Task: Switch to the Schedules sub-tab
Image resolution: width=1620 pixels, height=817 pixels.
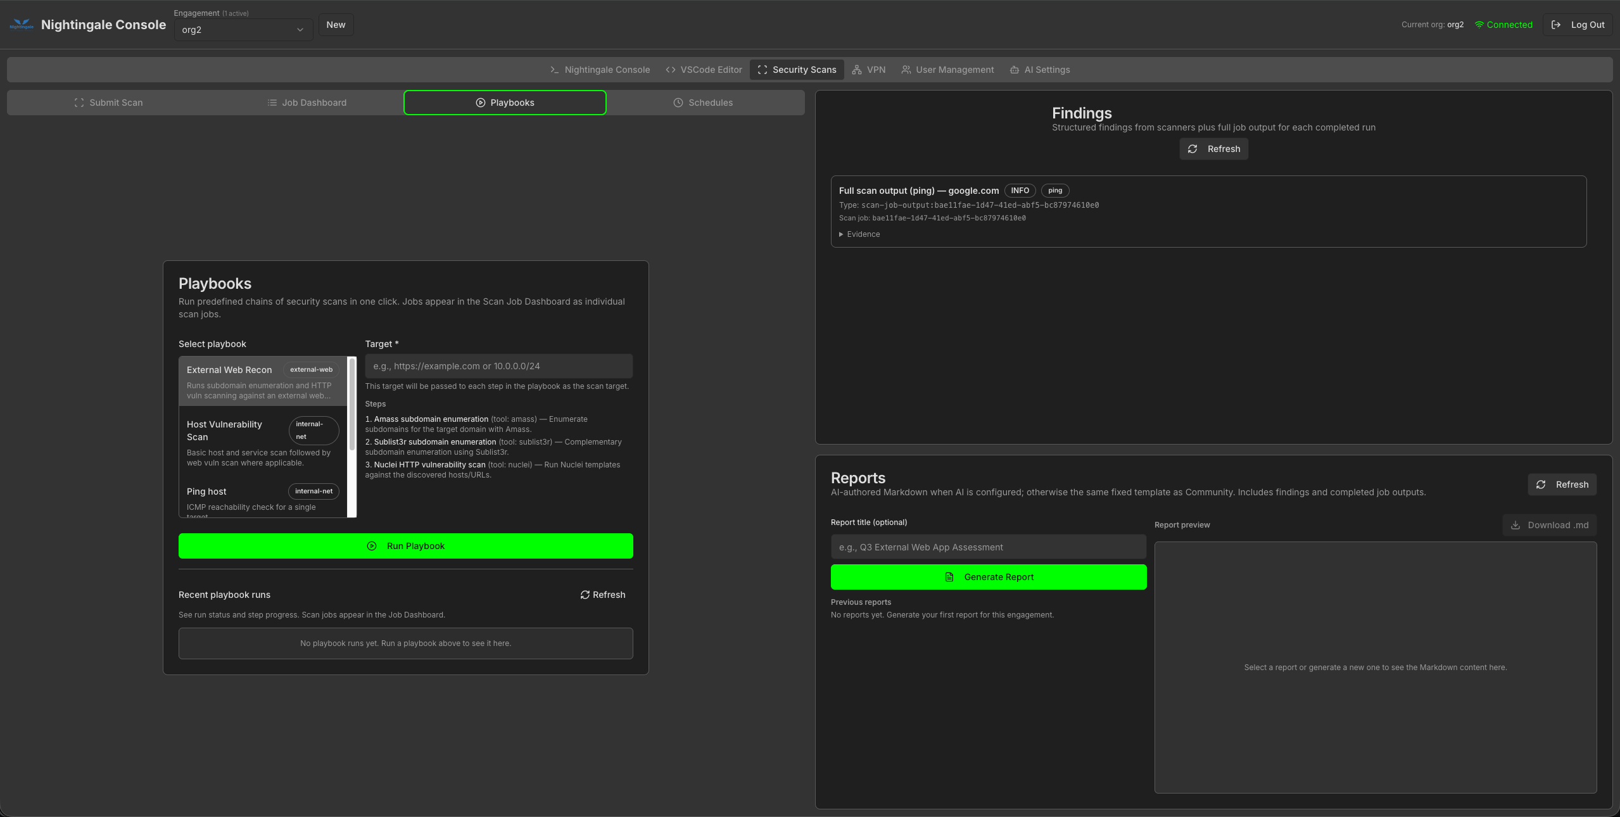Action: (703, 103)
